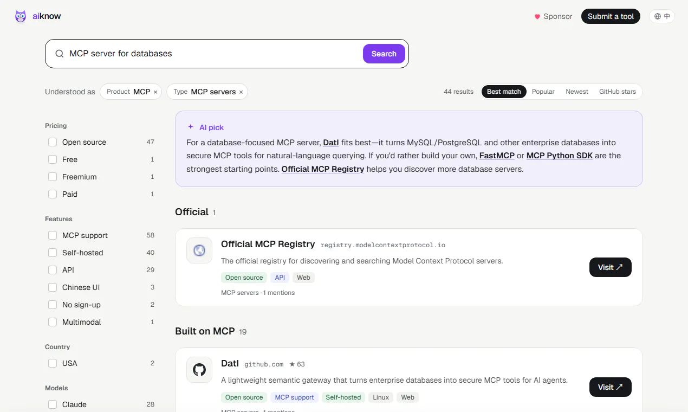Check the USA country filter
Viewport: 688px width, 412px height.
point(53,363)
